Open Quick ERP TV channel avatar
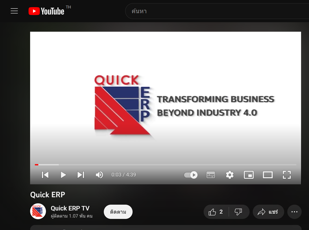 tap(38, 212)
